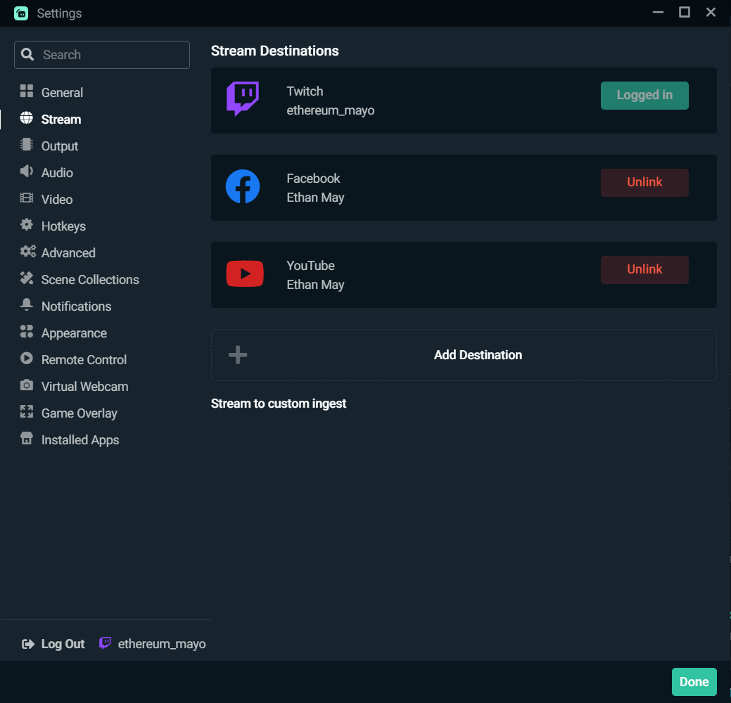Open the Advanced settings tab

[x=68, y=253]
